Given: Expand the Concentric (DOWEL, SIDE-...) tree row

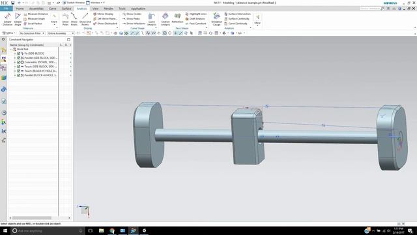Looking at the screenshot, I should (15, 62).
